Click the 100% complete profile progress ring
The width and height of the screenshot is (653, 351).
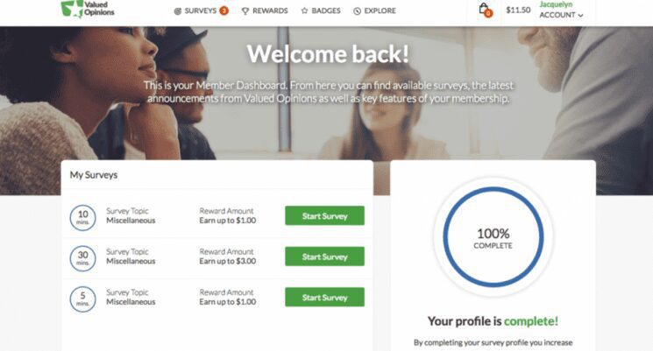[493, 237]
